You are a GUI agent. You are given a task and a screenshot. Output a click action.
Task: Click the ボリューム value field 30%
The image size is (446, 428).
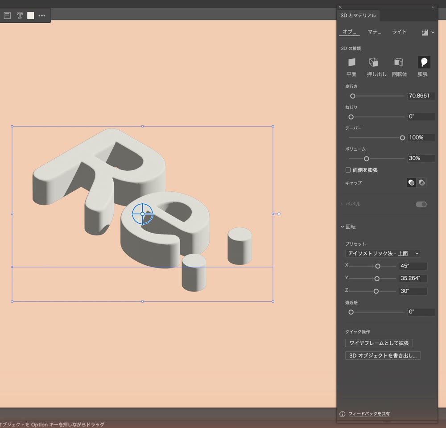click(x=421, y=158)
